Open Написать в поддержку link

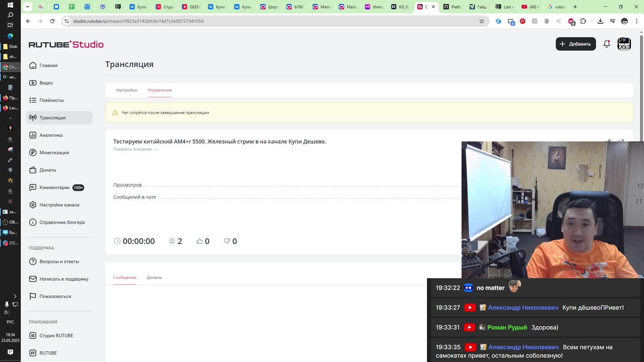tap(64, 279)
